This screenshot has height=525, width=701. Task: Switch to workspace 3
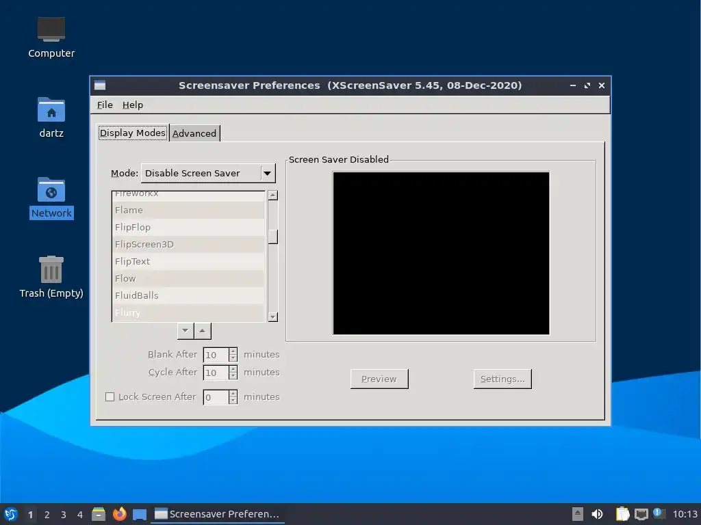[x=64, y=515]
